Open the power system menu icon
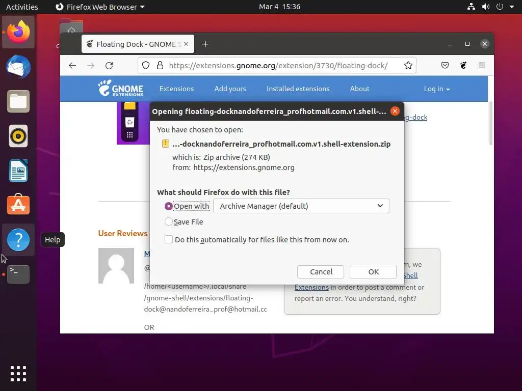 [500, 7]
